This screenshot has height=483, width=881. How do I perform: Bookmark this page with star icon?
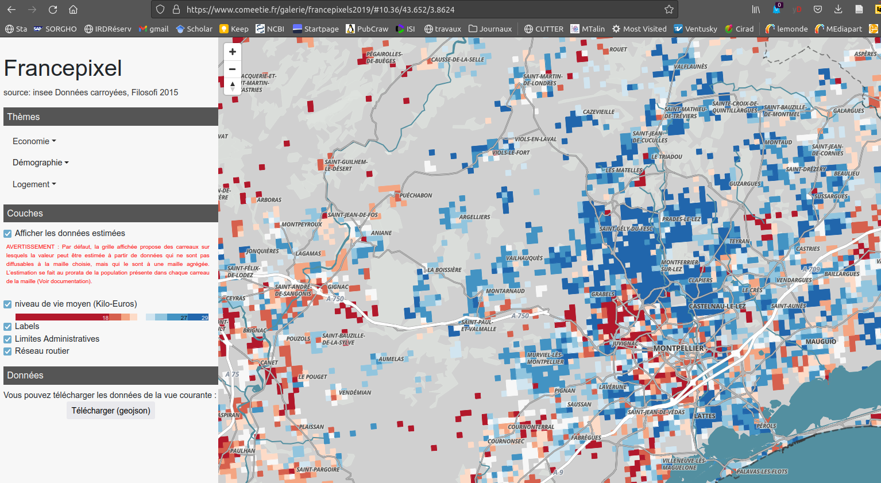coord(669,10)
